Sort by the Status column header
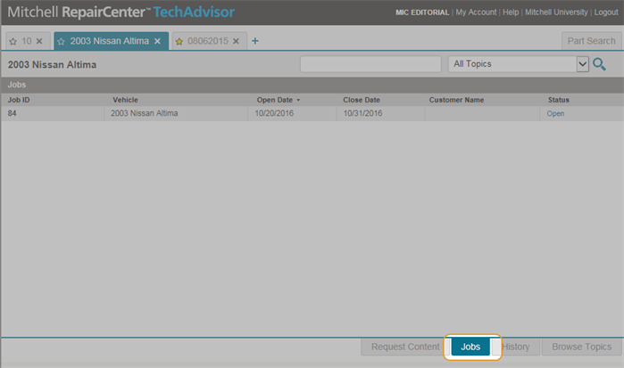The height and width of the screenshot is (368, 624). pos(558,100)
